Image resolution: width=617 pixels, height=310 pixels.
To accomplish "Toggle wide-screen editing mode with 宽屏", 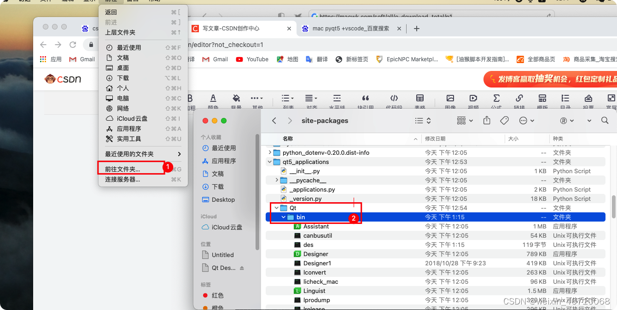I will [611, 99].
